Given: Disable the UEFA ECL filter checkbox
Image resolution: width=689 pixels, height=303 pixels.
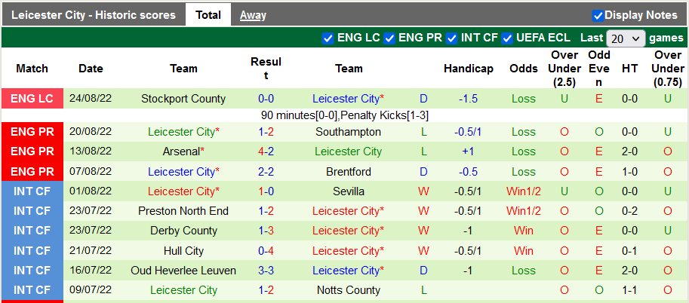Looking at the screenshot, I should click(507, 38).
